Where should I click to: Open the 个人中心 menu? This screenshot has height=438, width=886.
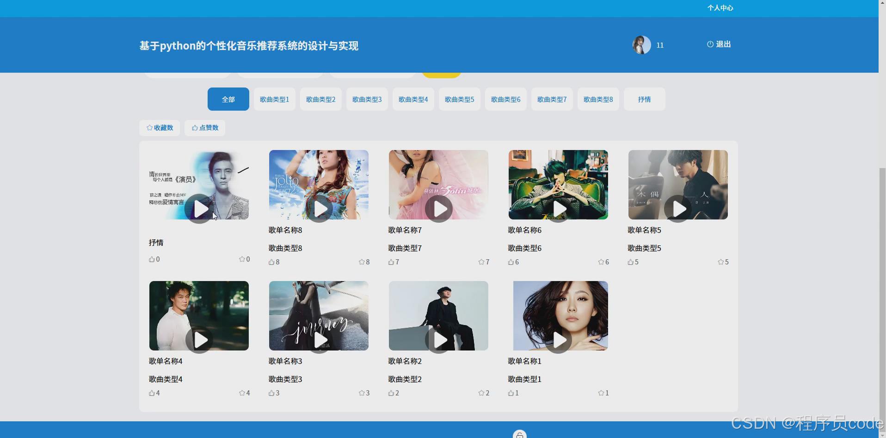click(x=720, y=8)
